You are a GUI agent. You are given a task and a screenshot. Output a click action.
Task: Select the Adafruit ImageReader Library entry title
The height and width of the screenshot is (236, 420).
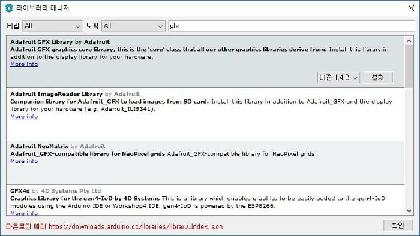56,94
